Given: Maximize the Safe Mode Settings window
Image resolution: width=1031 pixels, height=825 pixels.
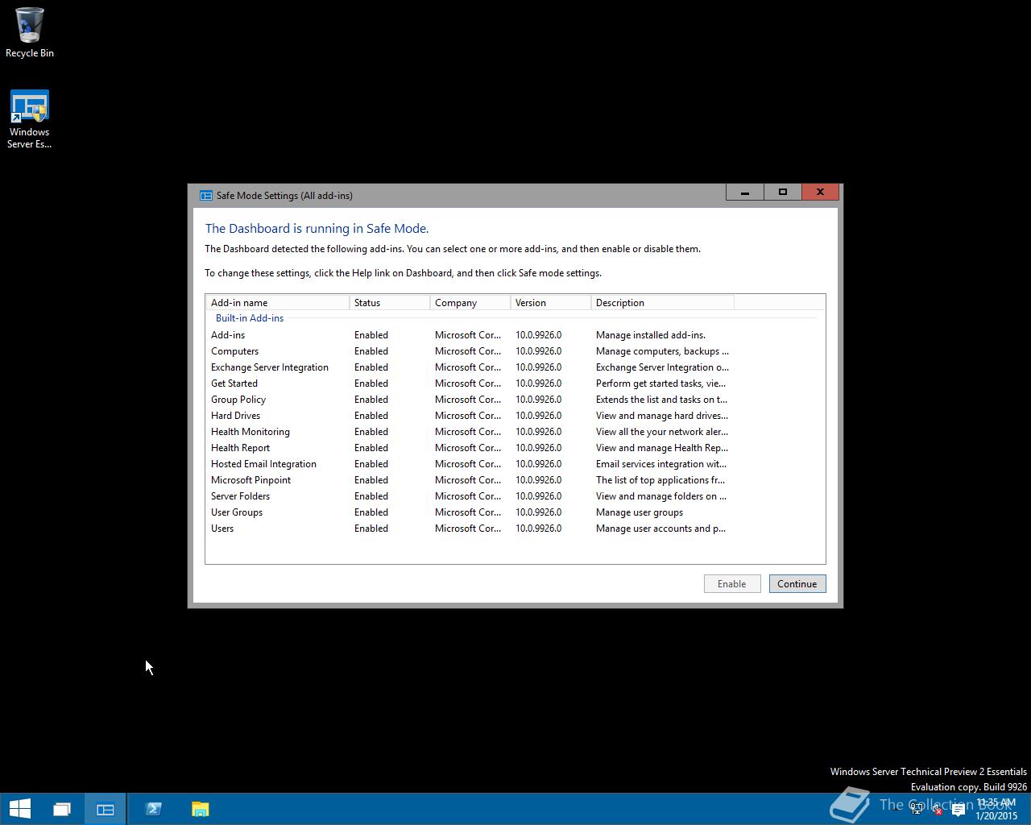Looking at the screenshot, I should click(x=782, y=192).
